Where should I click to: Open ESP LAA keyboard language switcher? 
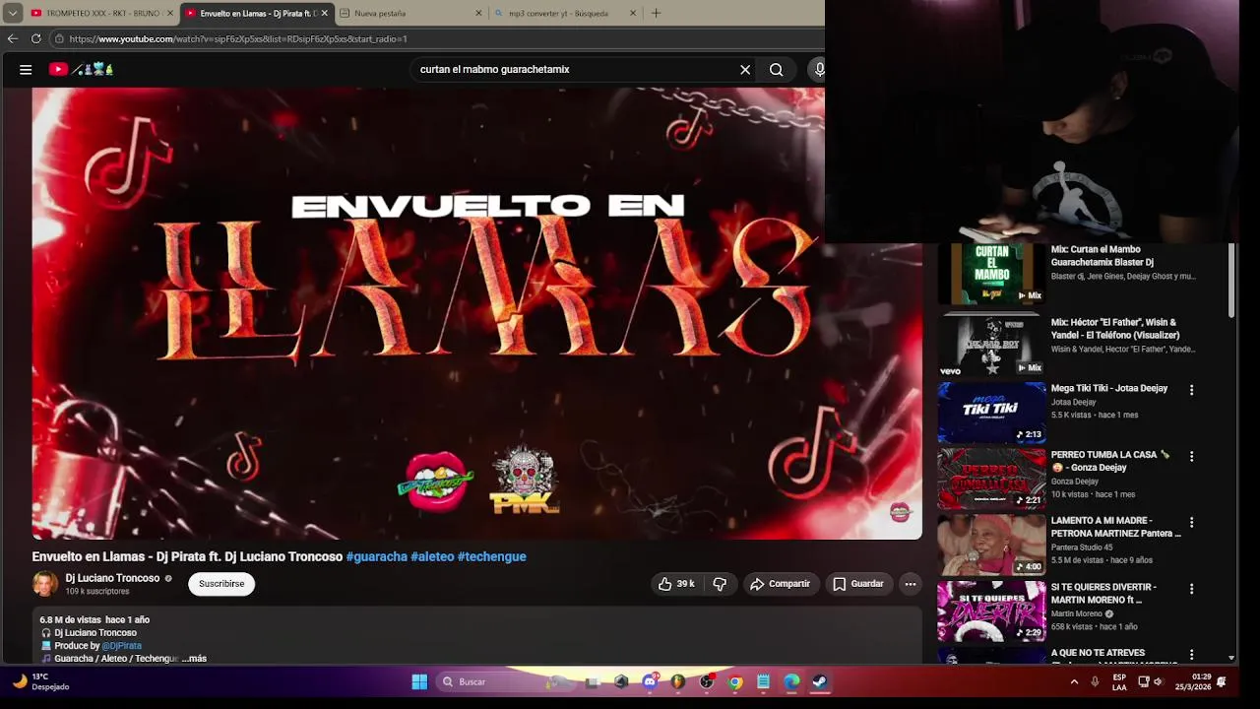coord(1119,682)
